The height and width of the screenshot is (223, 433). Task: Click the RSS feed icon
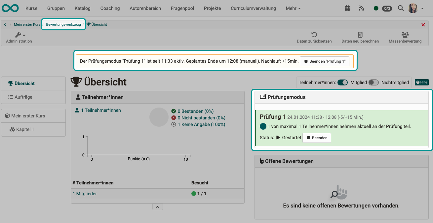pos(361,8)
